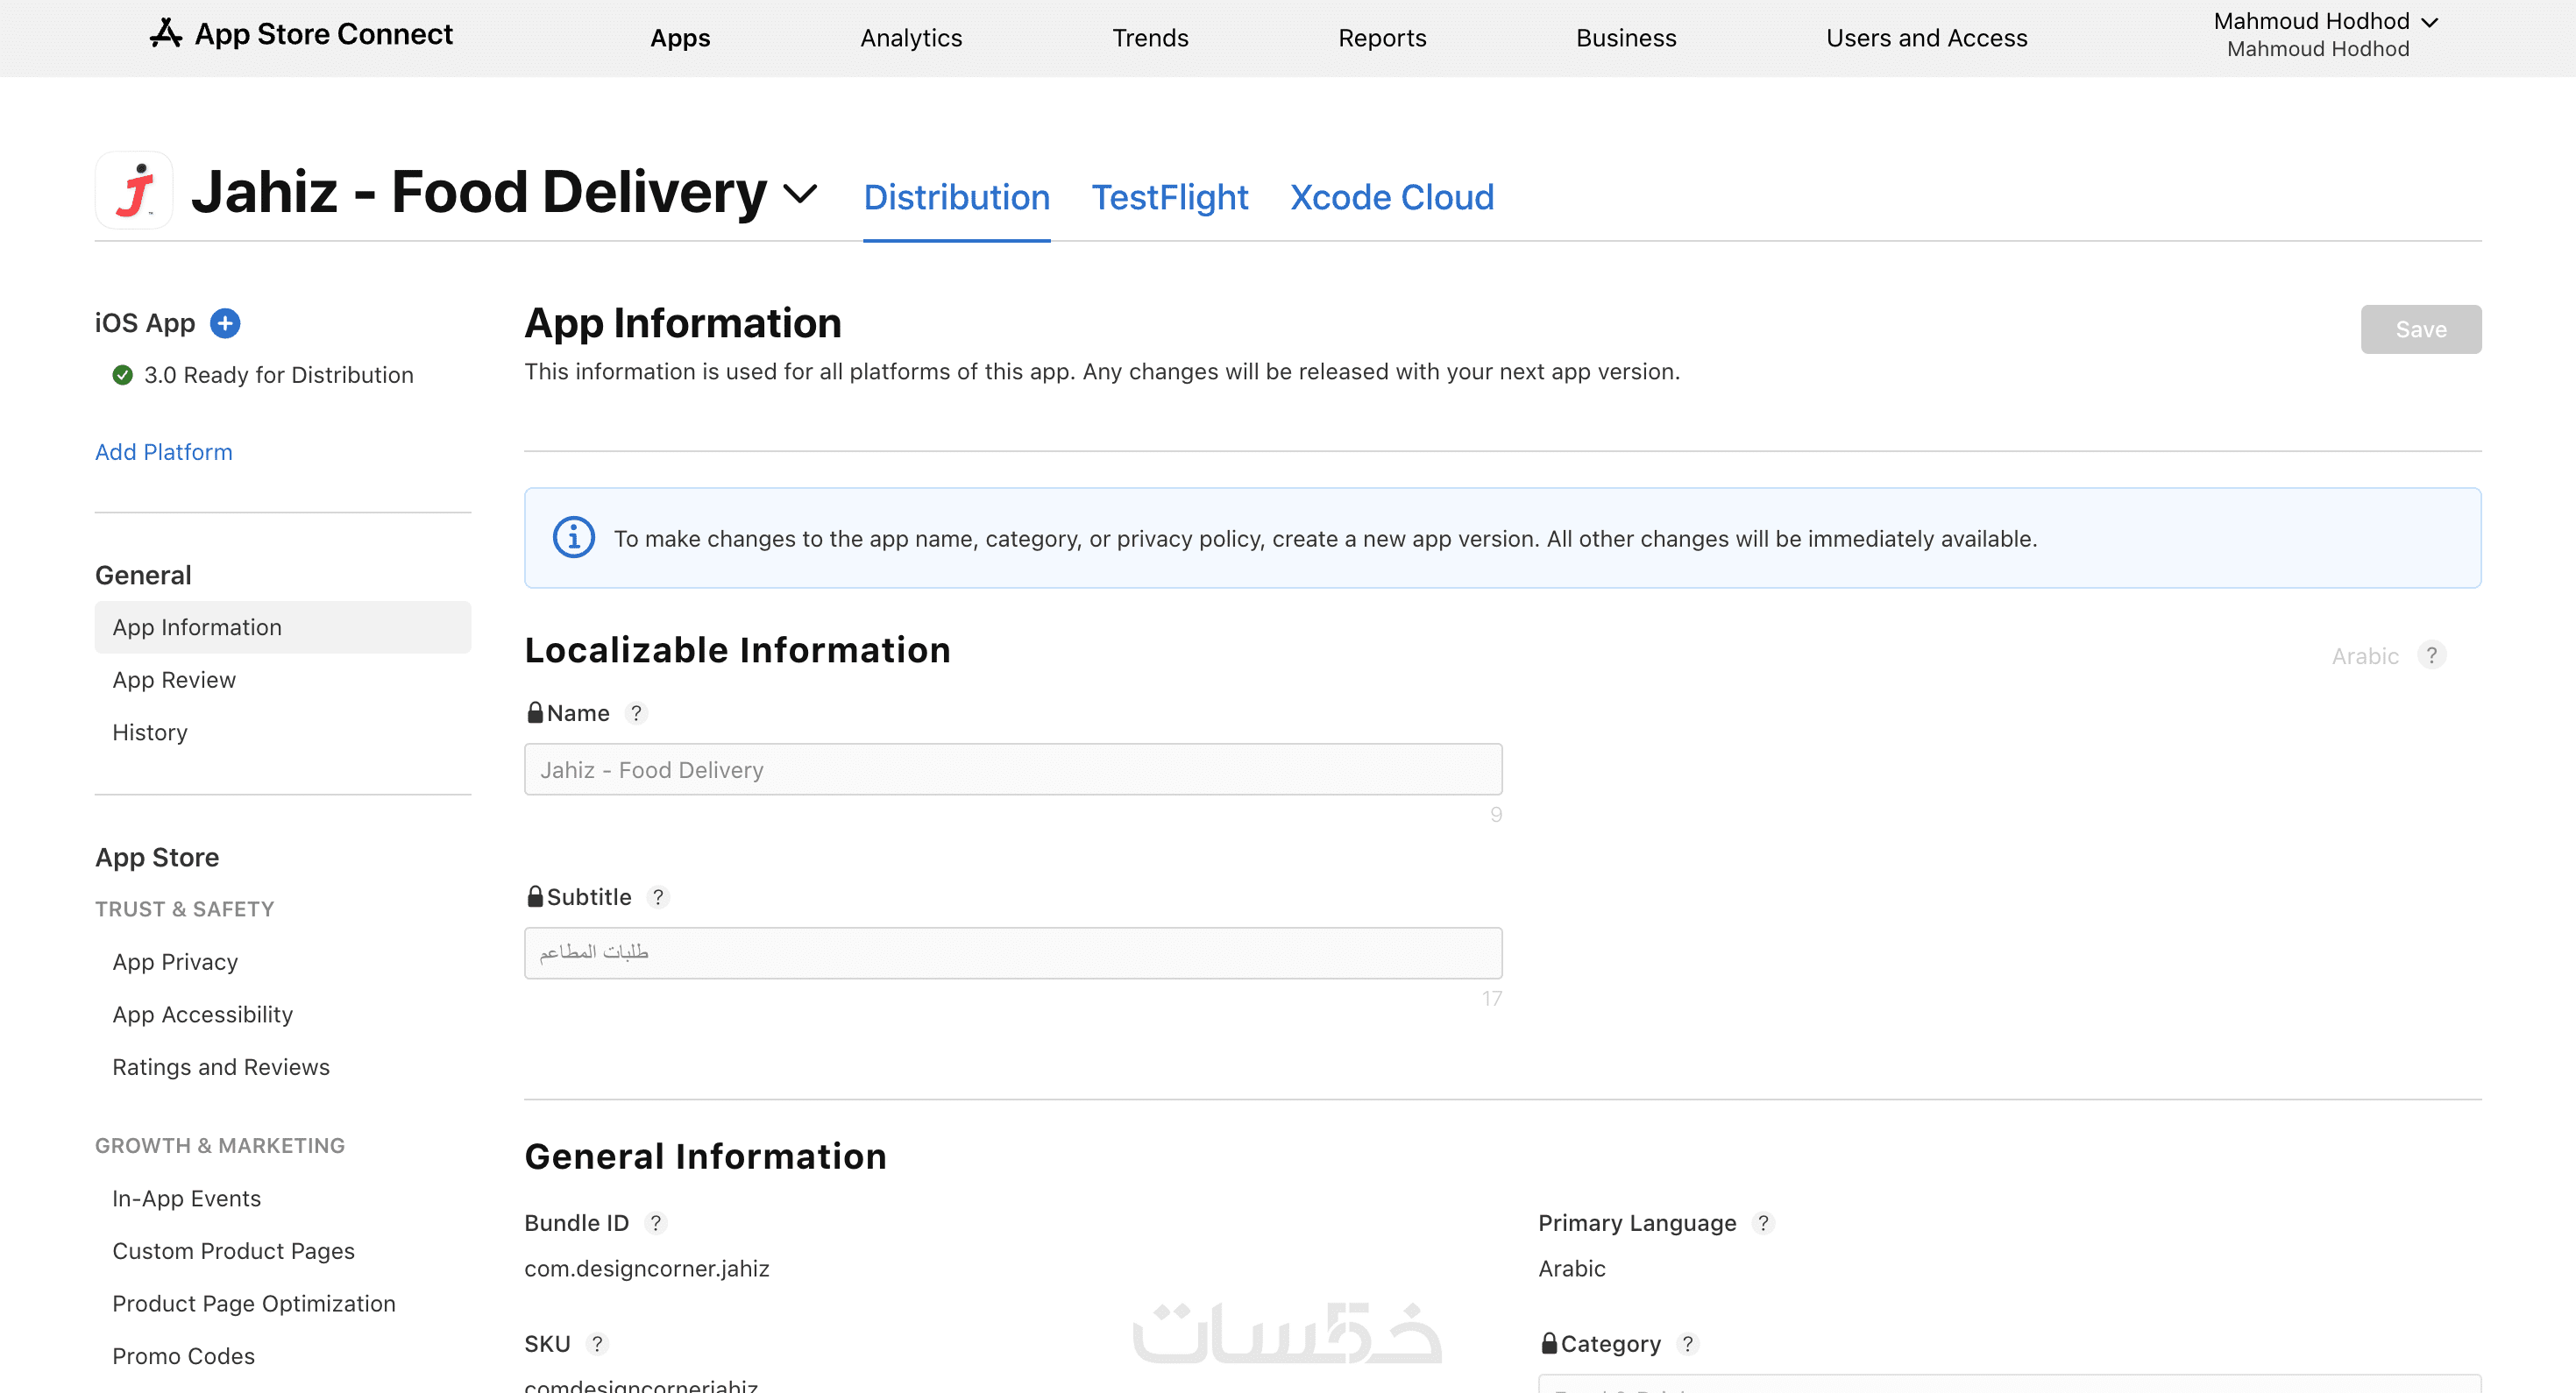Image resolution: width=2576 pixels, height=1393 pixels.
Task: Click the help icon next to SKU
Action: tap(597, 1343)
